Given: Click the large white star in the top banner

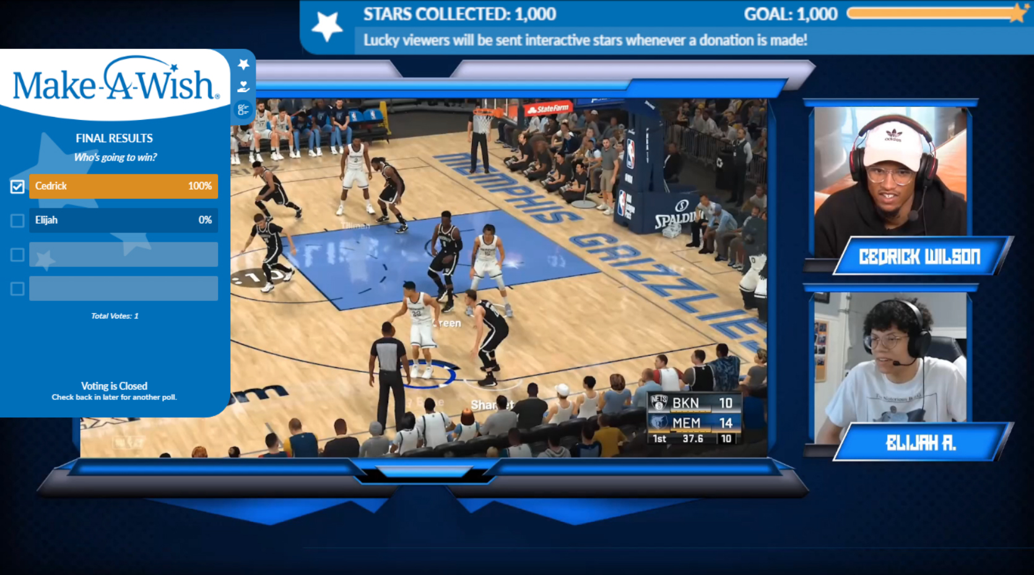Looking at the screenshot, I should pos(327,27).
